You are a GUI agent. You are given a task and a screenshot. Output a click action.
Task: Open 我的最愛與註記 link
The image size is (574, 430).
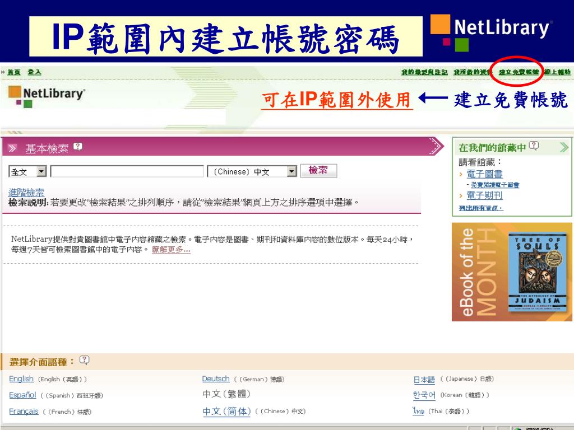click(x=424, y=72)
